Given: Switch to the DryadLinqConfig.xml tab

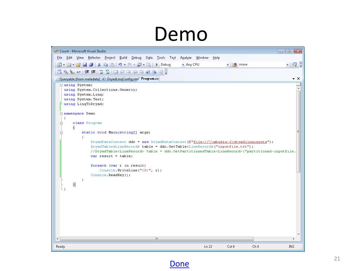Looking at the screenshot, I should pyautogui.click(x=123, y=79).
